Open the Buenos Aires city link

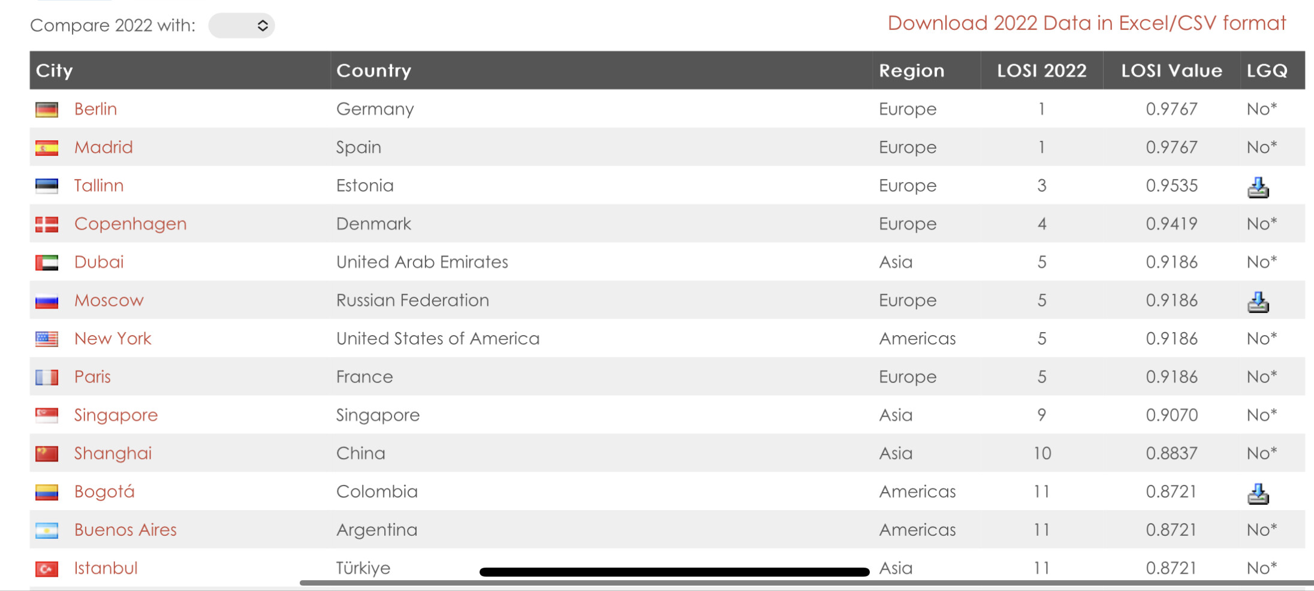[125, 530]
